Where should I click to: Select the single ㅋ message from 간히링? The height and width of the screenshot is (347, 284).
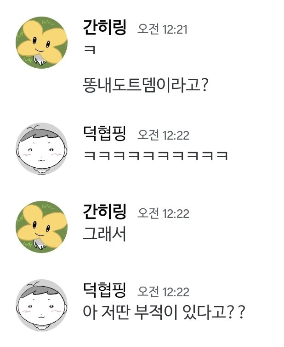[90, 49]
